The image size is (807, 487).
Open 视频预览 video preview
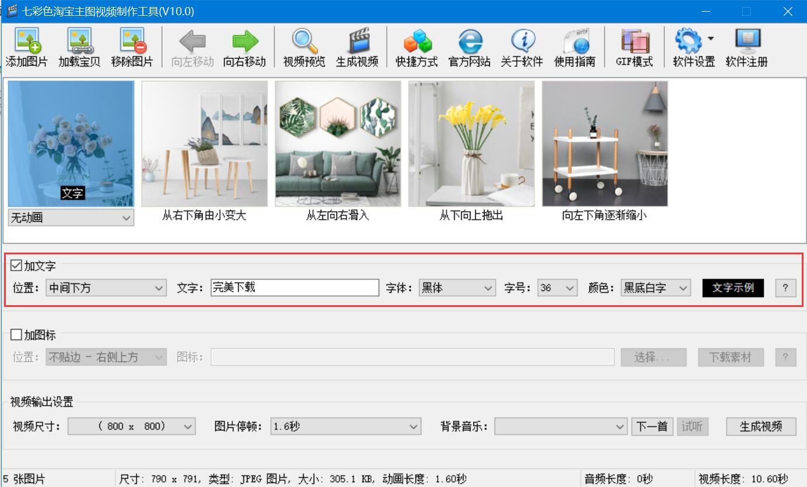point(304,47)
